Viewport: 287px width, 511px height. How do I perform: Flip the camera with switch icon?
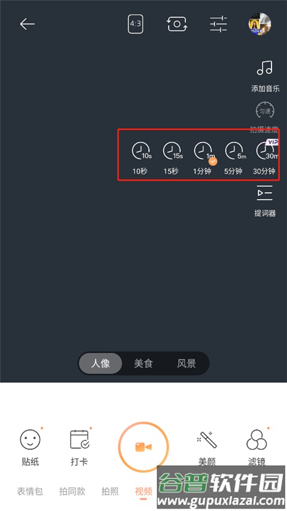(x=177, y=24)
